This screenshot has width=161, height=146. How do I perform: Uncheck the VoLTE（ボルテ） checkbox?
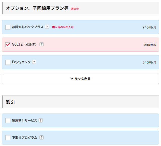pyautogui.click(x=8, y=45)
